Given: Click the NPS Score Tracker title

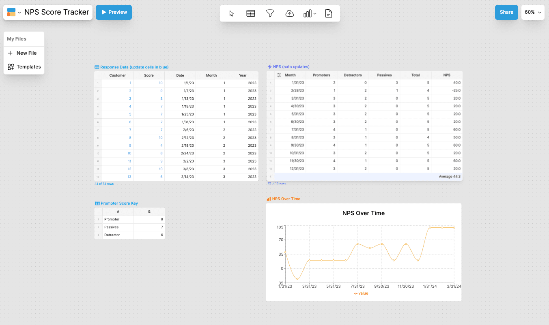Looking at the screenshot, I should (x=57, y=12).
